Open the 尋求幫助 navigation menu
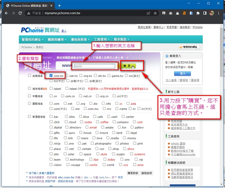This screenshot has width=225, height=188. pos(121,39)
